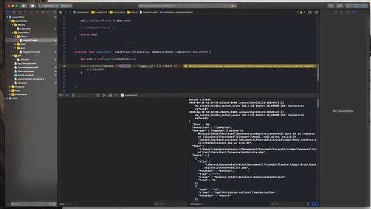Toggle breakpoints activation
The width and height of the screenshot is (371, 209).
coord(67,95)
